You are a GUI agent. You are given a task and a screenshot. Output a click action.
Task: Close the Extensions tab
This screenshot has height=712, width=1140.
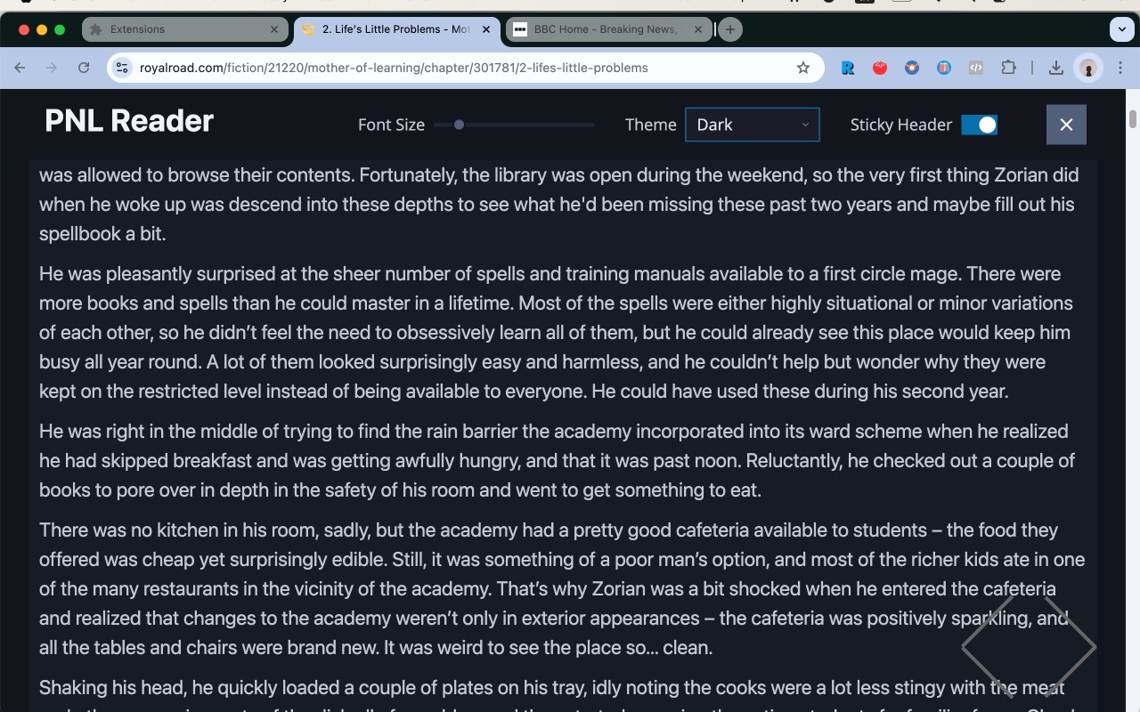(x=274, y=29)
